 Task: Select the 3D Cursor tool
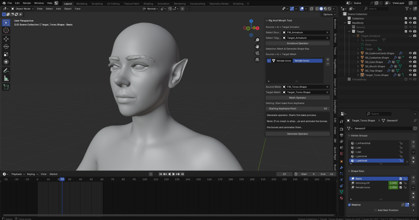(6, 30)
